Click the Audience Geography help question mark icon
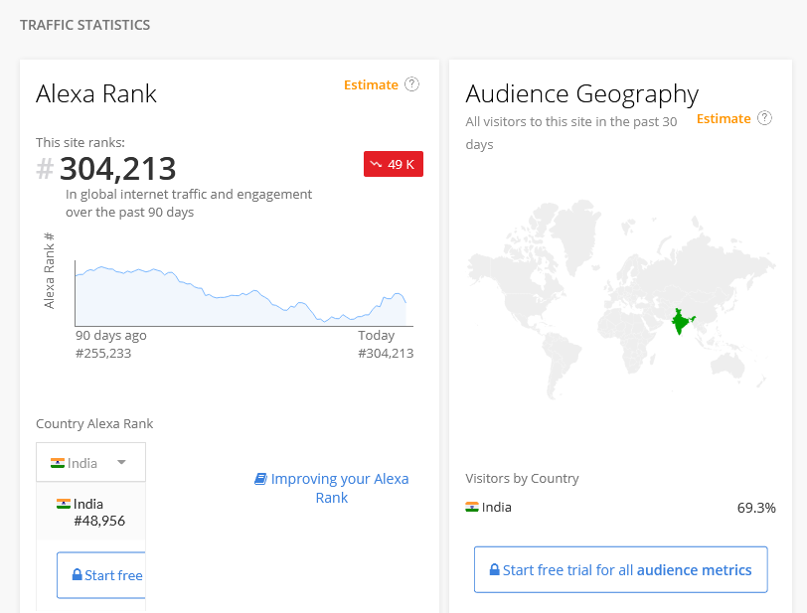The image size is (807, 613). click(765, 118)
